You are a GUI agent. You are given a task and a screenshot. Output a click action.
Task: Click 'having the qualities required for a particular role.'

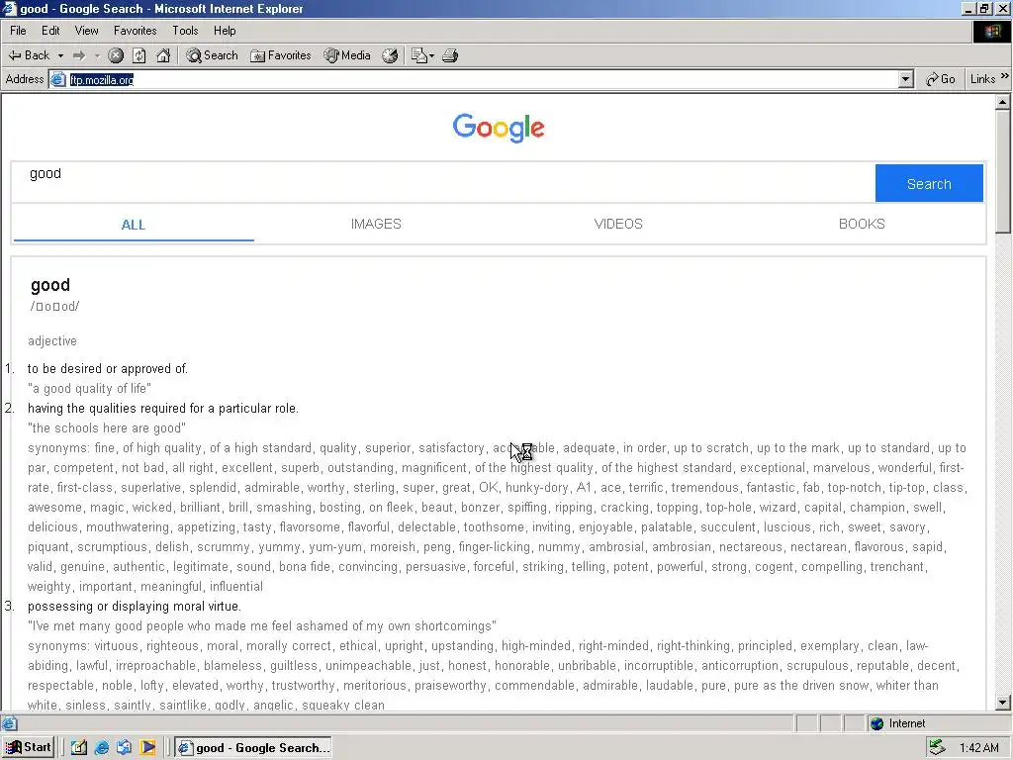163,409
